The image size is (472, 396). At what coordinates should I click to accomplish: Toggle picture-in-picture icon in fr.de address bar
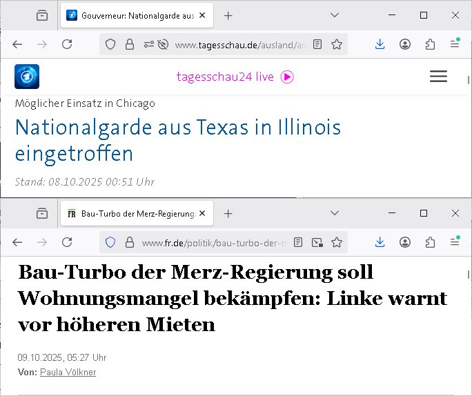click(x=317, y=242)
